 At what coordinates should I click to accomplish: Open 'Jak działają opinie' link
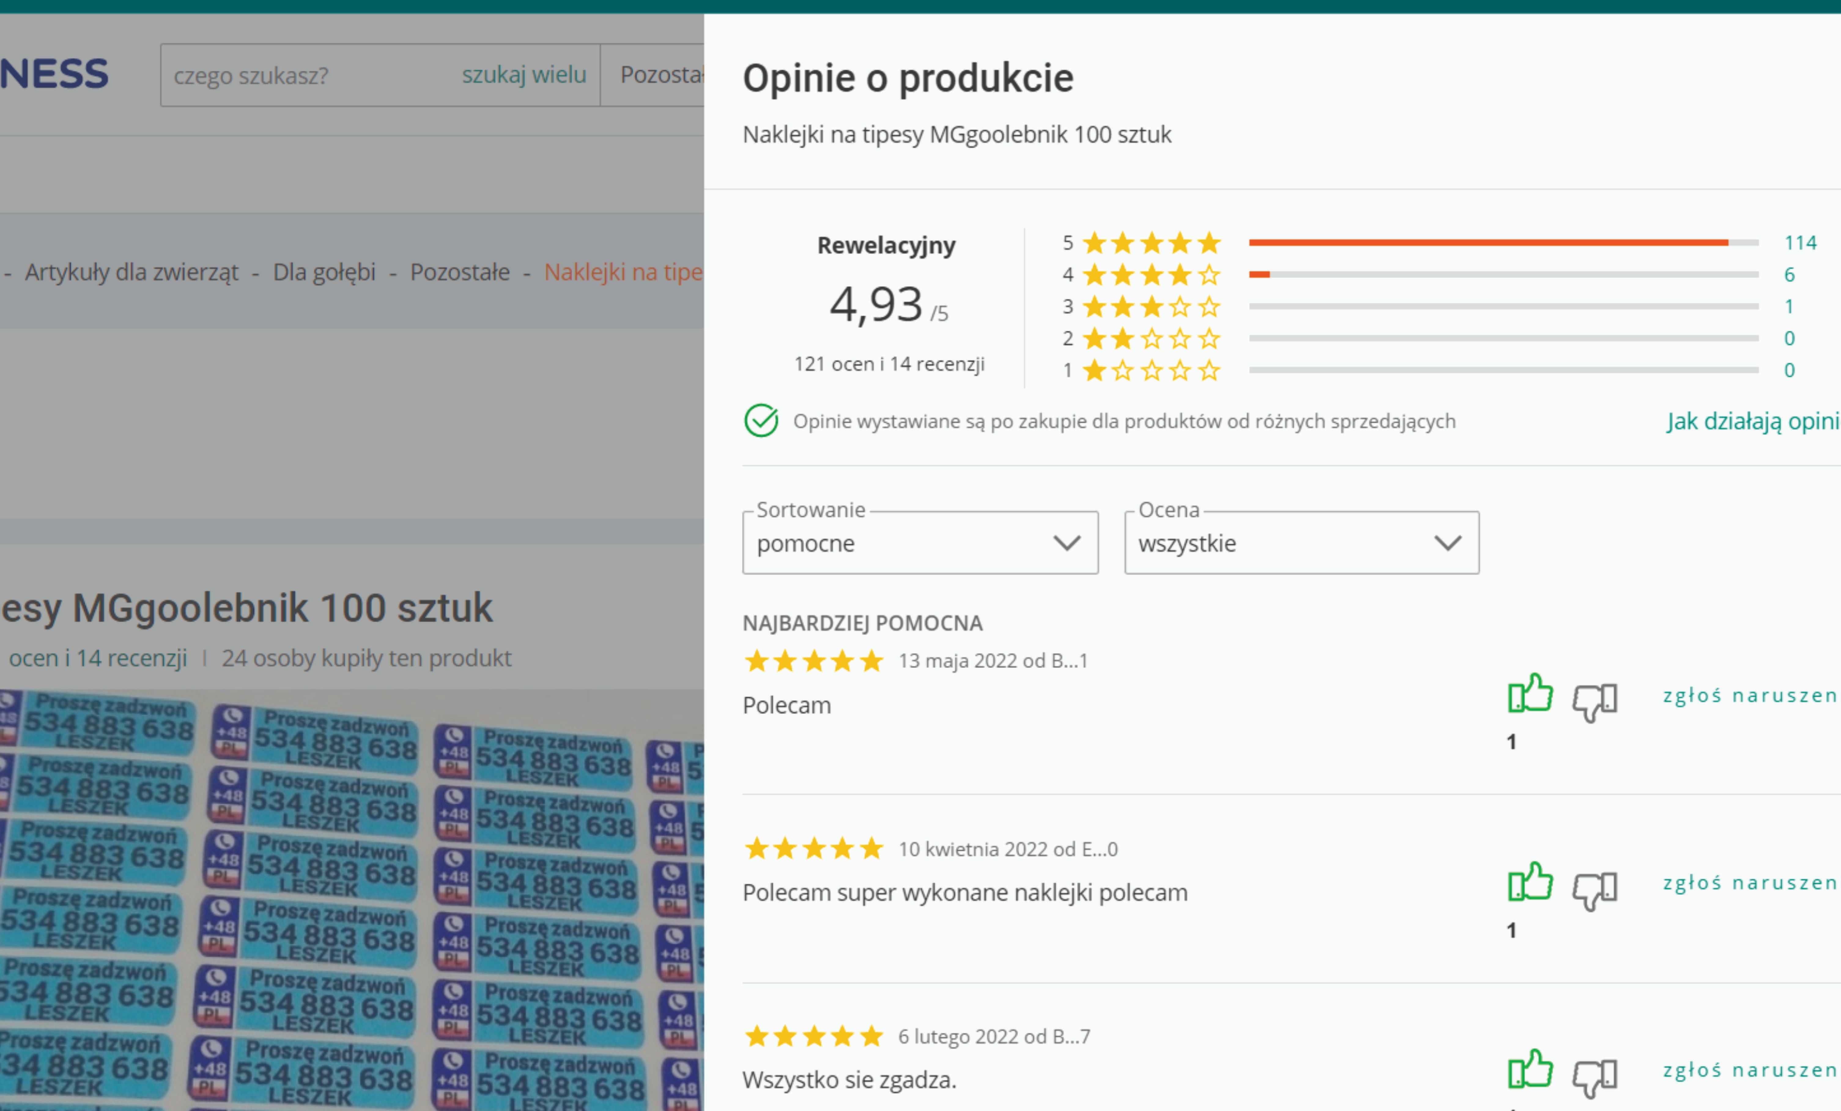(x=1753, y=421)
